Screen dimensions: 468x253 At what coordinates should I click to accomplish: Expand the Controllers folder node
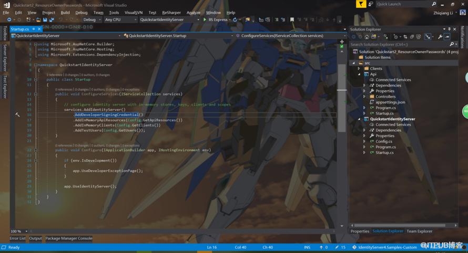point(364,97)
